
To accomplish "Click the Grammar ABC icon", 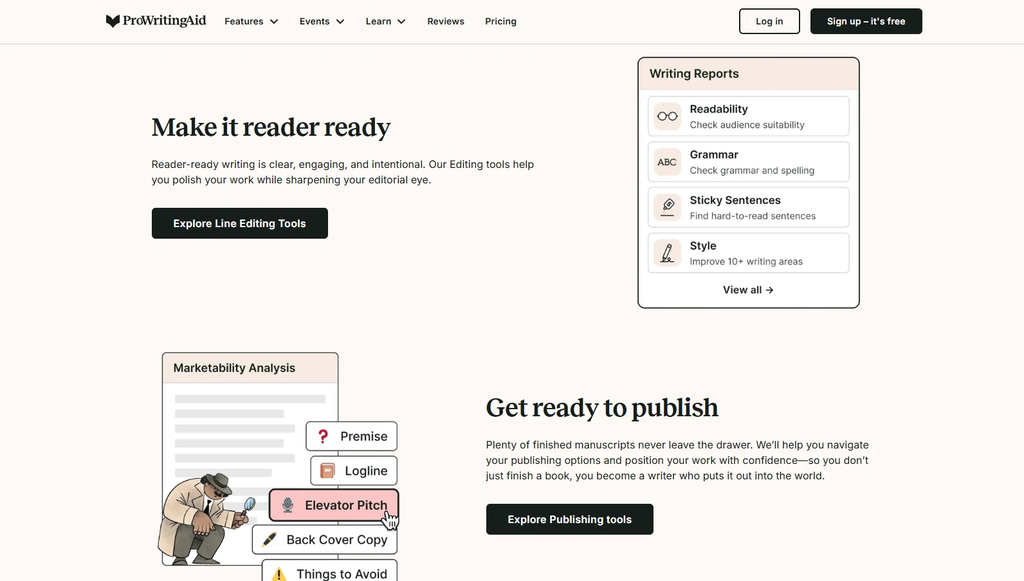I will (x=667, y=162).
